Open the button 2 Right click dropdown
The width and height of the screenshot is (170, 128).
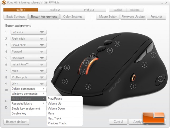[x=29, y=39]
